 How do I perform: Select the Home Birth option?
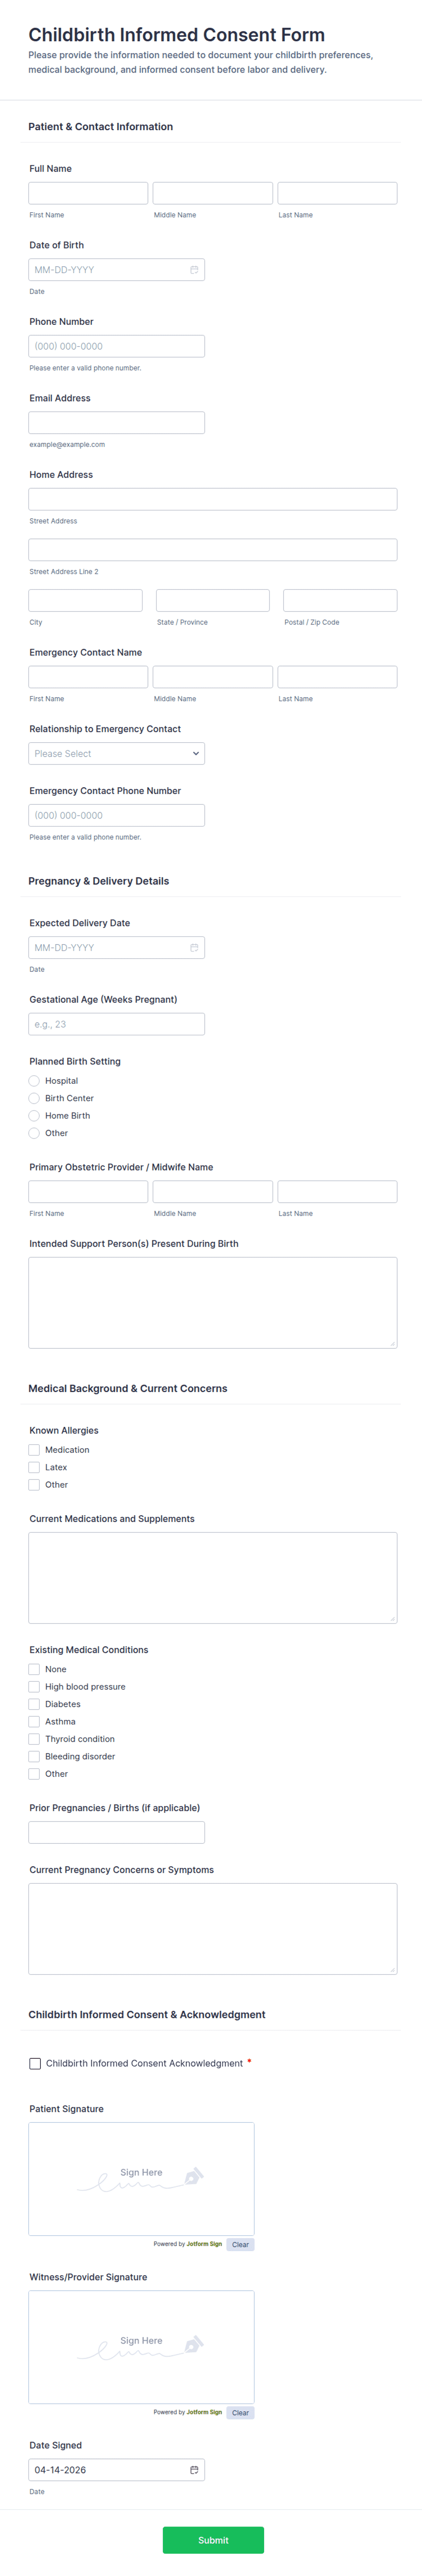coord(34,1115)
